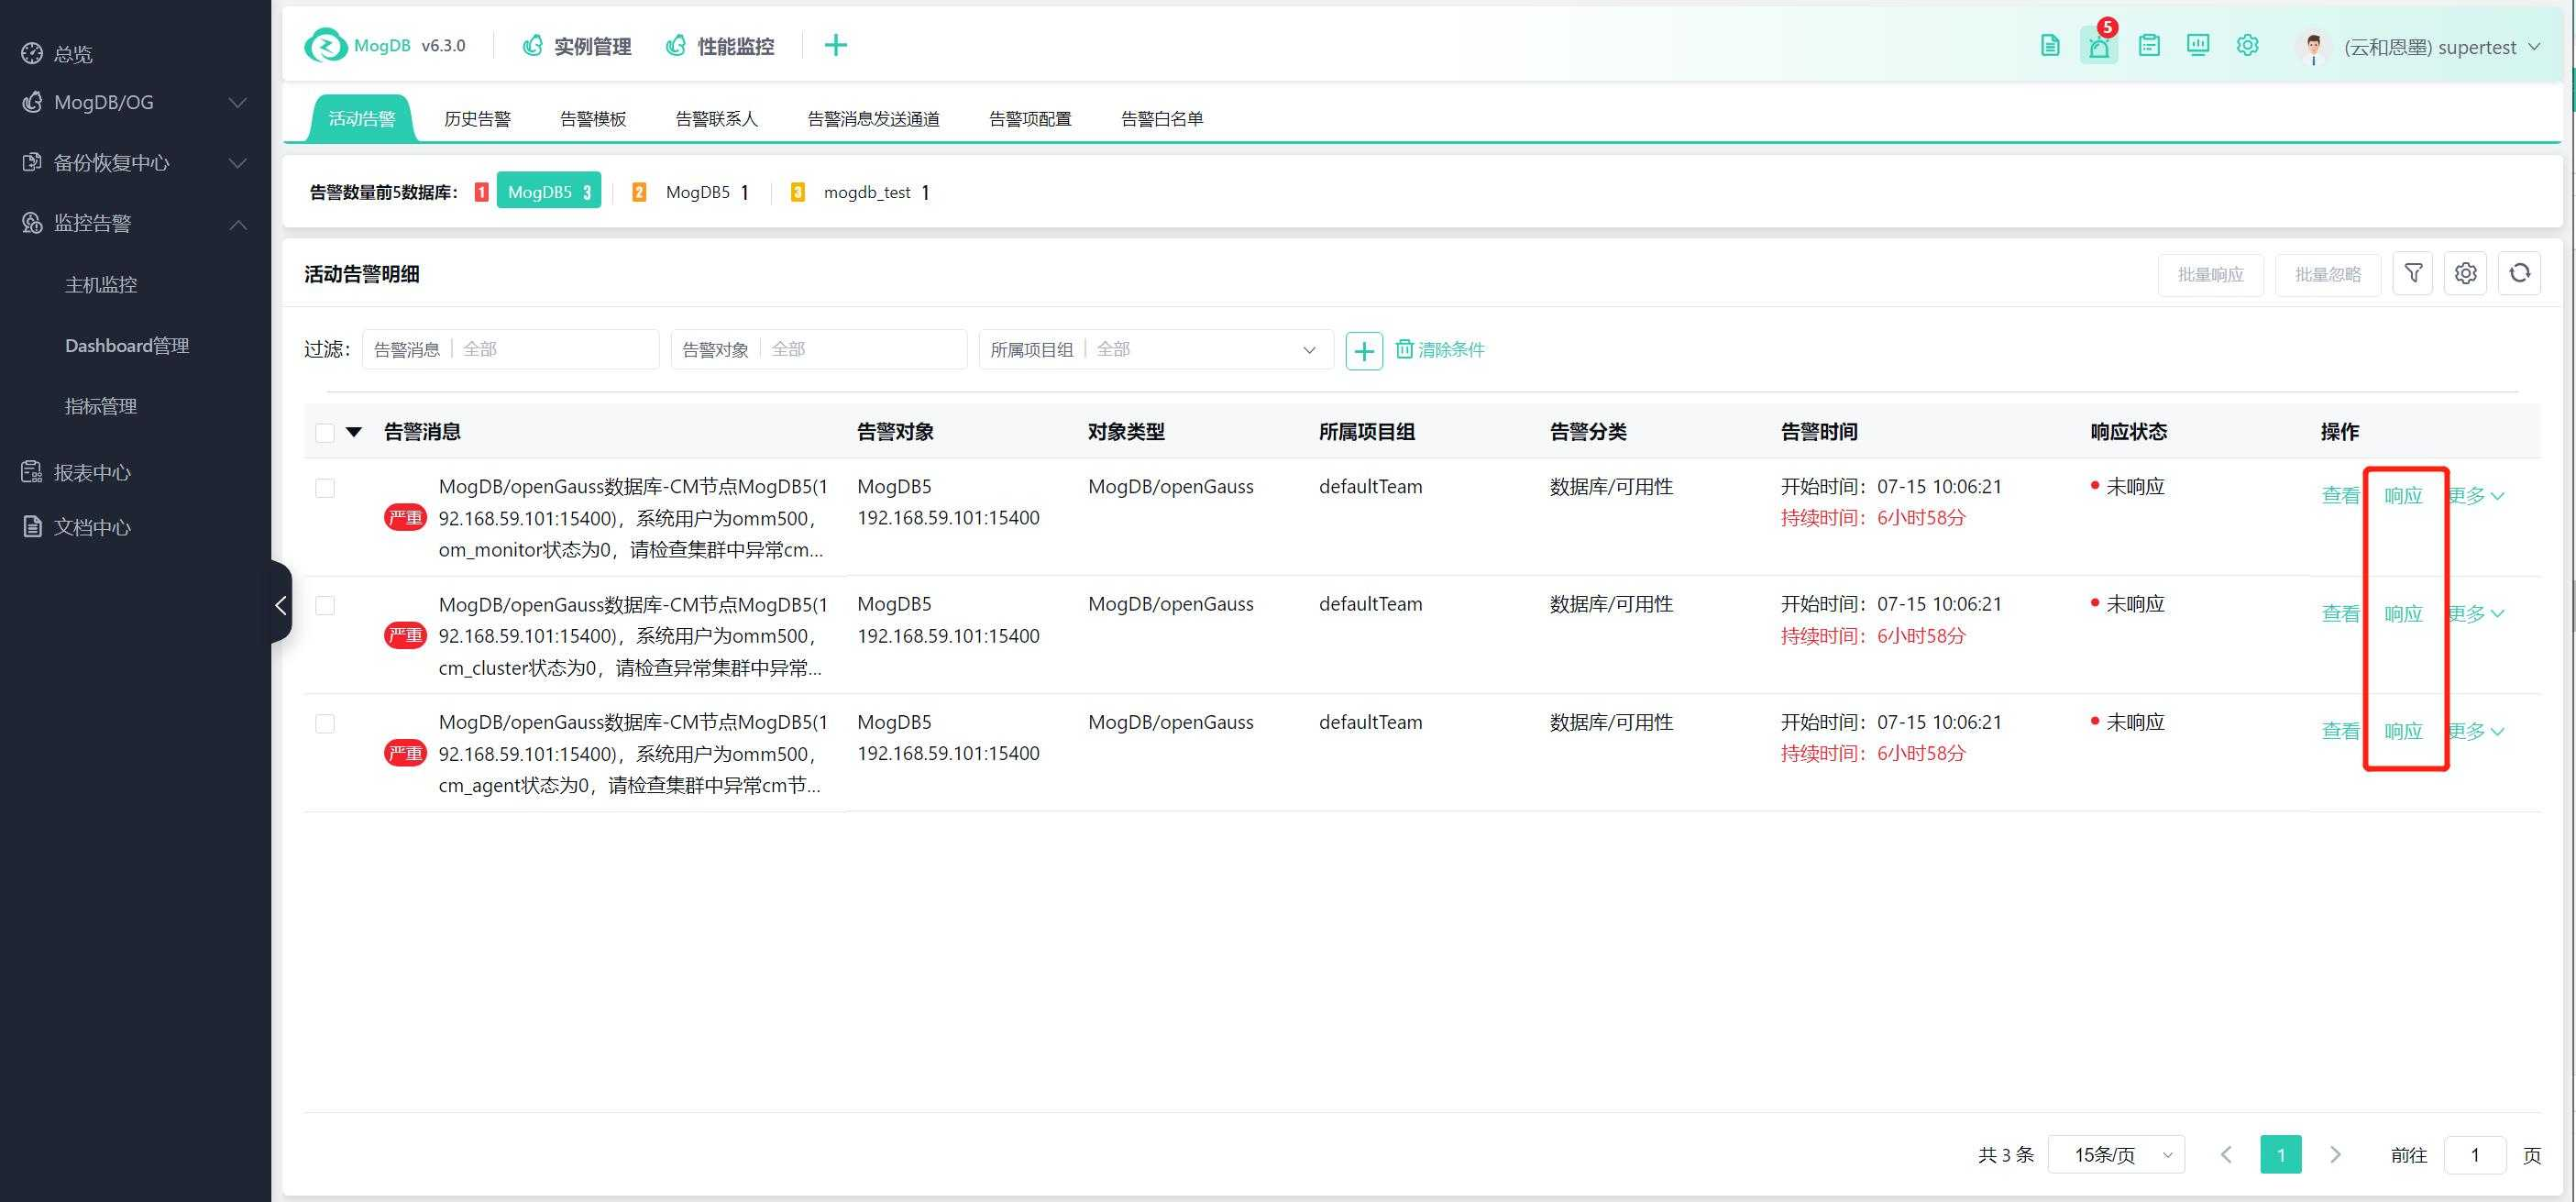The image size is (2576, 1202).
Task: Switch to 告警模板 tab
Action: click(x=593, y=119)
